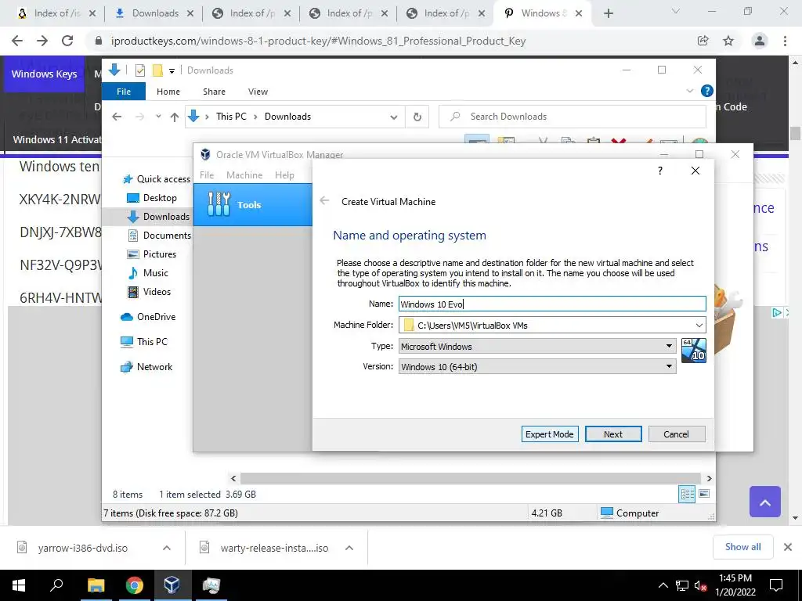
Task: Click the Search Downloads box
Action: [x=573, y=117]
